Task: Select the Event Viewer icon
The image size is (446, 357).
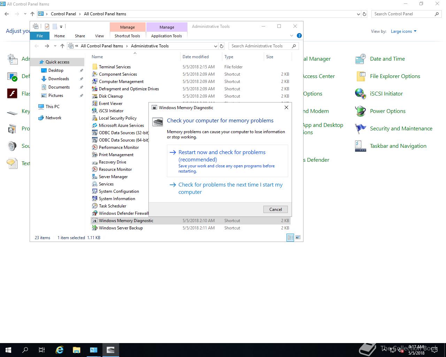Action: 94,104
